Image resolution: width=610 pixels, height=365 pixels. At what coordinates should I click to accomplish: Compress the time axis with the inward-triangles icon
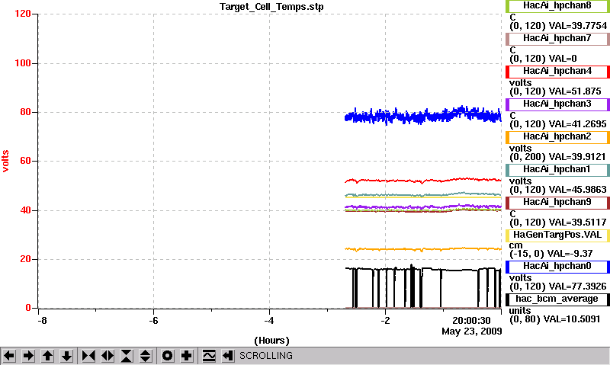[88, 356]
